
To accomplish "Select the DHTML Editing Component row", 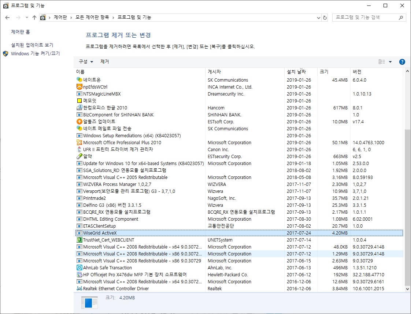I will point(239,219).
